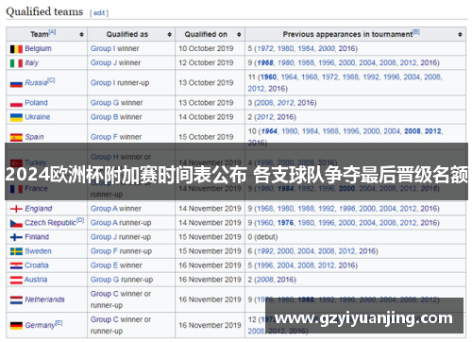The width and height of the screenshot is (472, 342).
Task: Follow Group C link in Netherlands row
Action: (x=105, y=294)
